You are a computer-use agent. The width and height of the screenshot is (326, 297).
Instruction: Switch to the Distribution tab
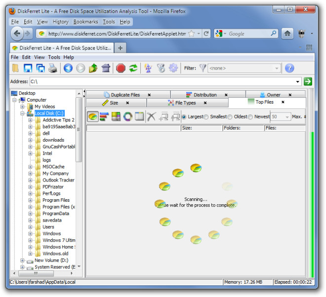(x=205, y=95)
